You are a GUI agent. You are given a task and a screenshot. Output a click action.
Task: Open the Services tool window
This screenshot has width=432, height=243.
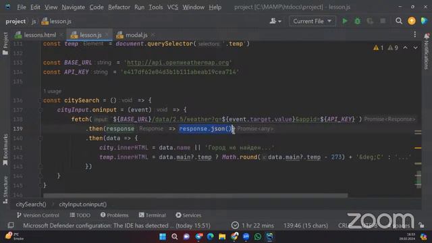click(x=188, y=215)
